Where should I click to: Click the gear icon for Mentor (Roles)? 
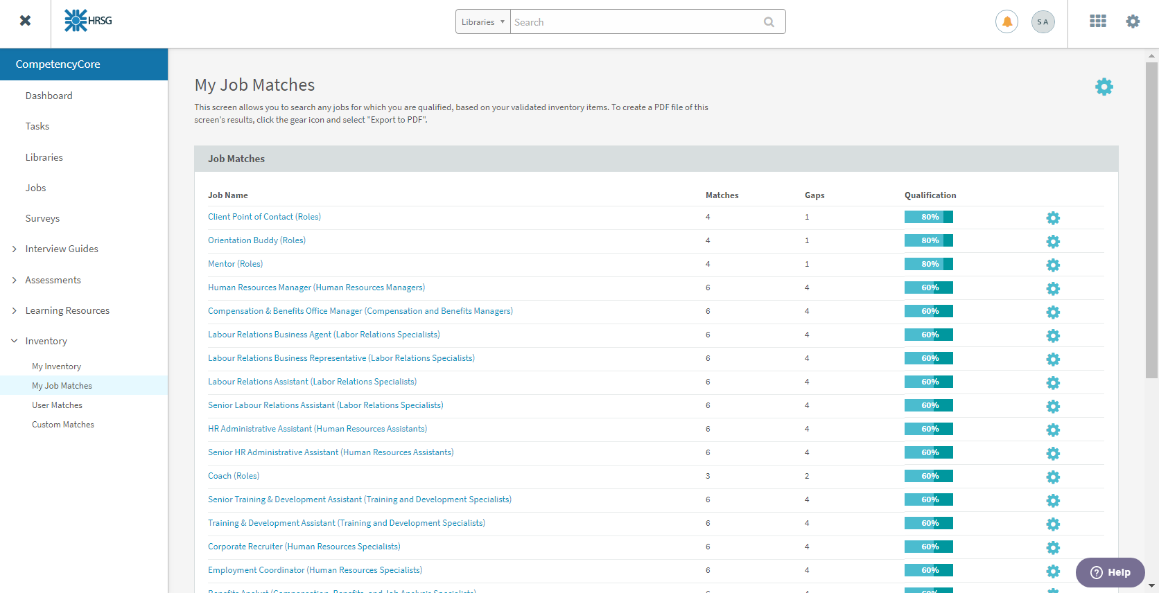coord(1053,265)
